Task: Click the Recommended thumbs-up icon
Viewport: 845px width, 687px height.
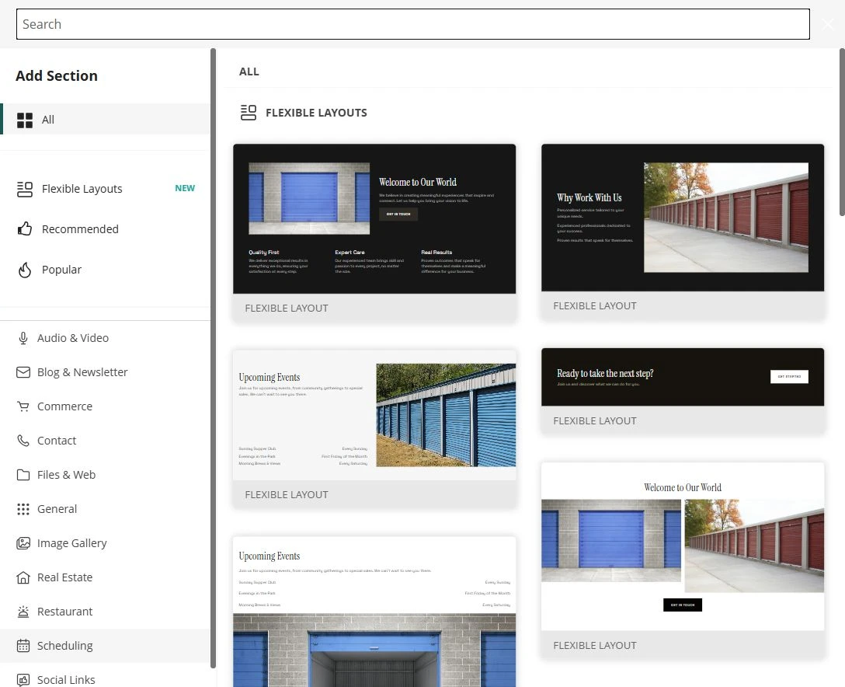Action: pos(25,229)
